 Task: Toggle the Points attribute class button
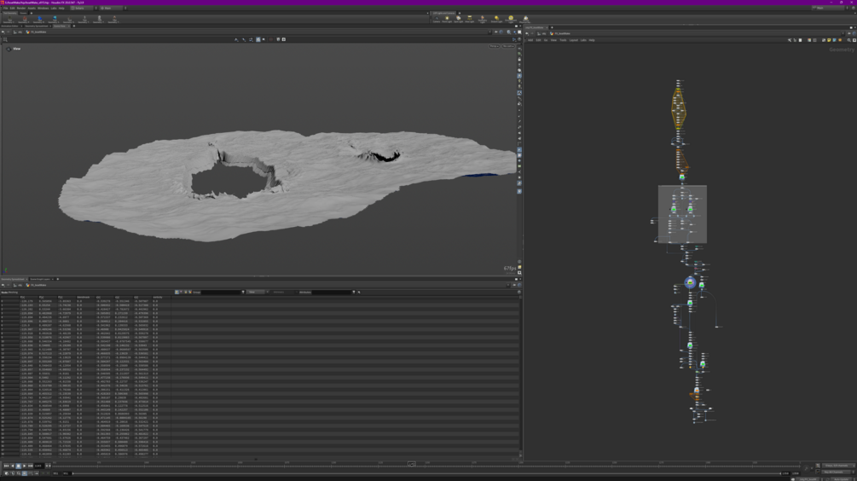point(177,292)
